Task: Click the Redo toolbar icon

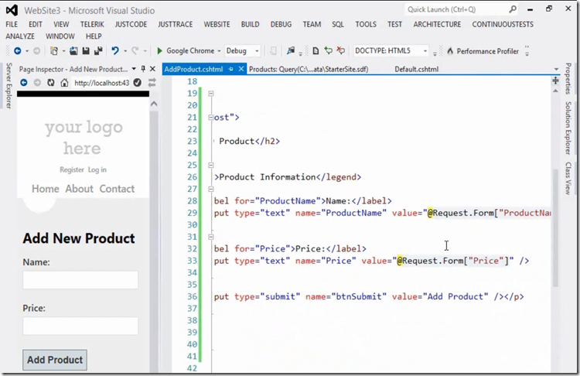Action: click(x=135, y=51)
